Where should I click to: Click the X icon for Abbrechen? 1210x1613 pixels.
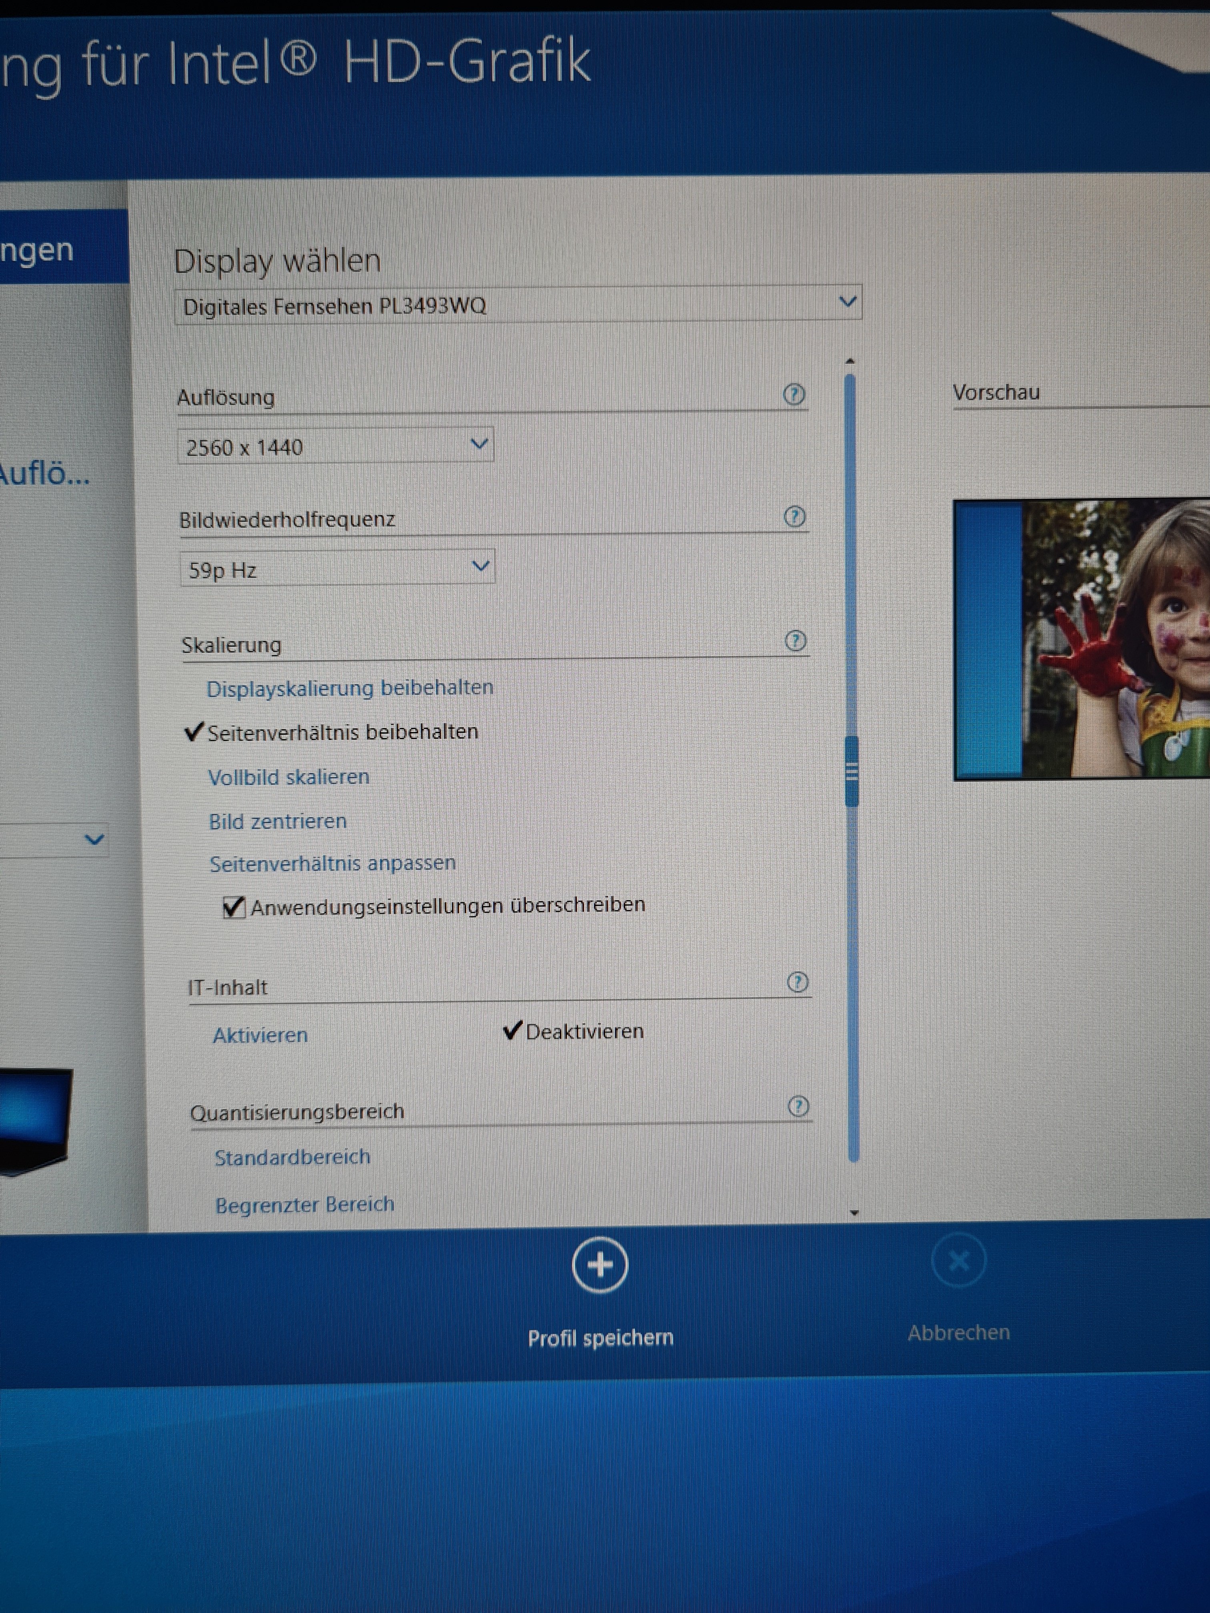point(958,1260)
